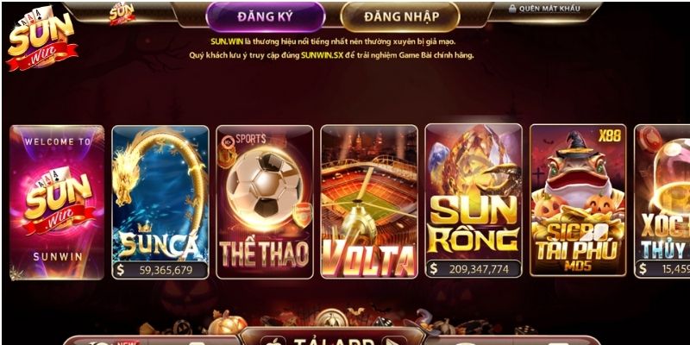Click the NEW badge icon in bottom bar
Image resolution: width=690 pixels, height=345 pixels.
point(129,342)
